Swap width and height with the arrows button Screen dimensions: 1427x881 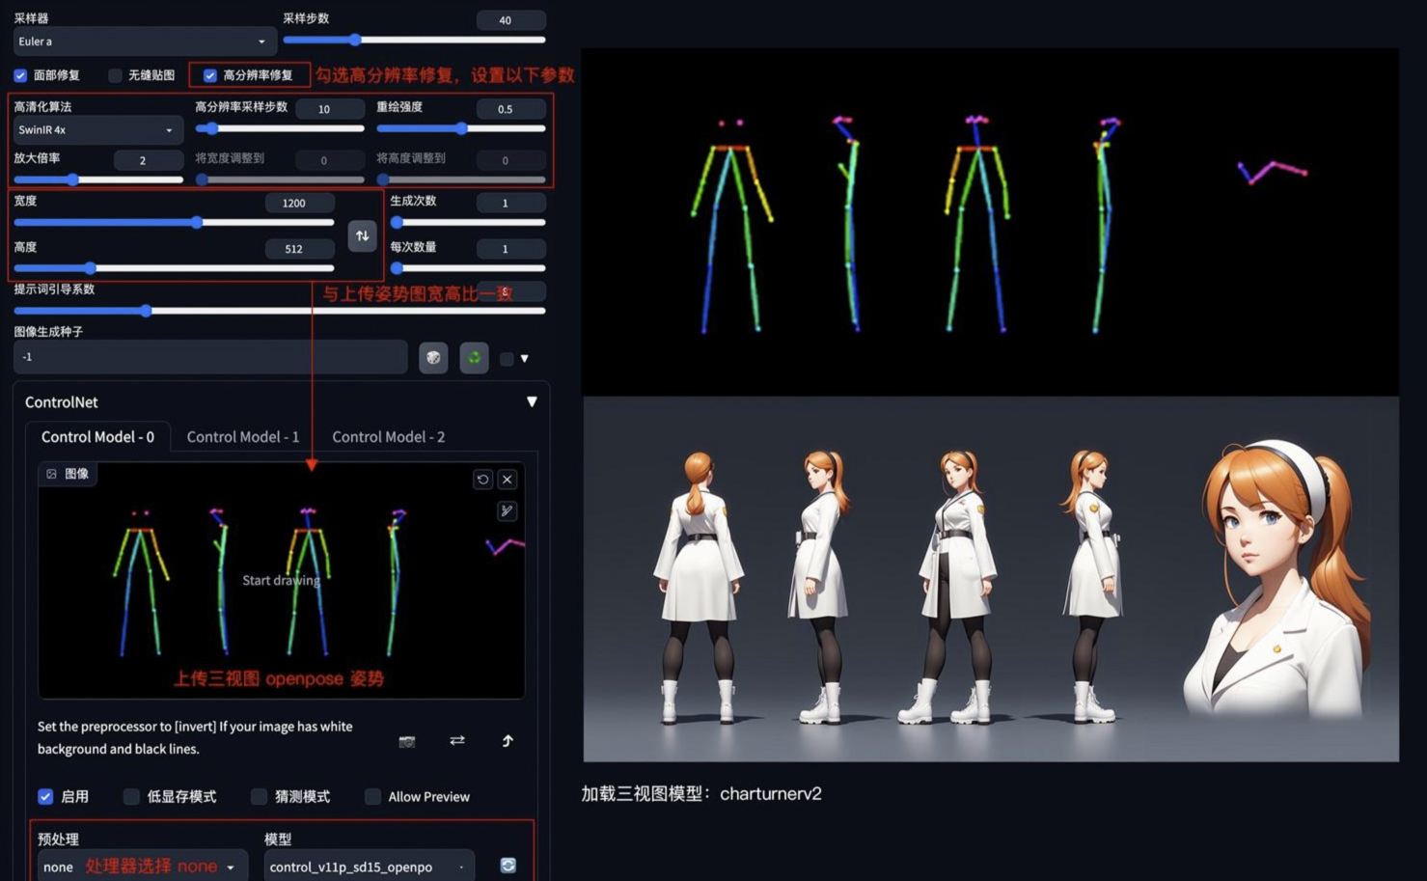tap(362, 235)
